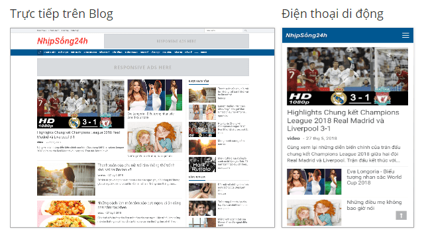The image size is (424, 239).
Task: Click desktop headline about Champions League 2018
Action: pos(78,134)
